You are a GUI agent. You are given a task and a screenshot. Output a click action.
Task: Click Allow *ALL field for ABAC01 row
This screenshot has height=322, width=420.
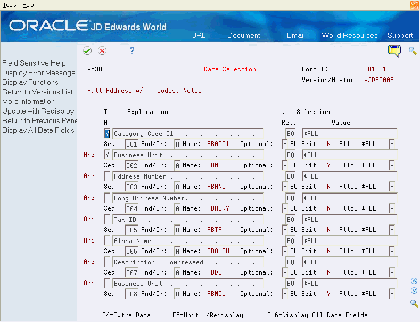point(392,144)
